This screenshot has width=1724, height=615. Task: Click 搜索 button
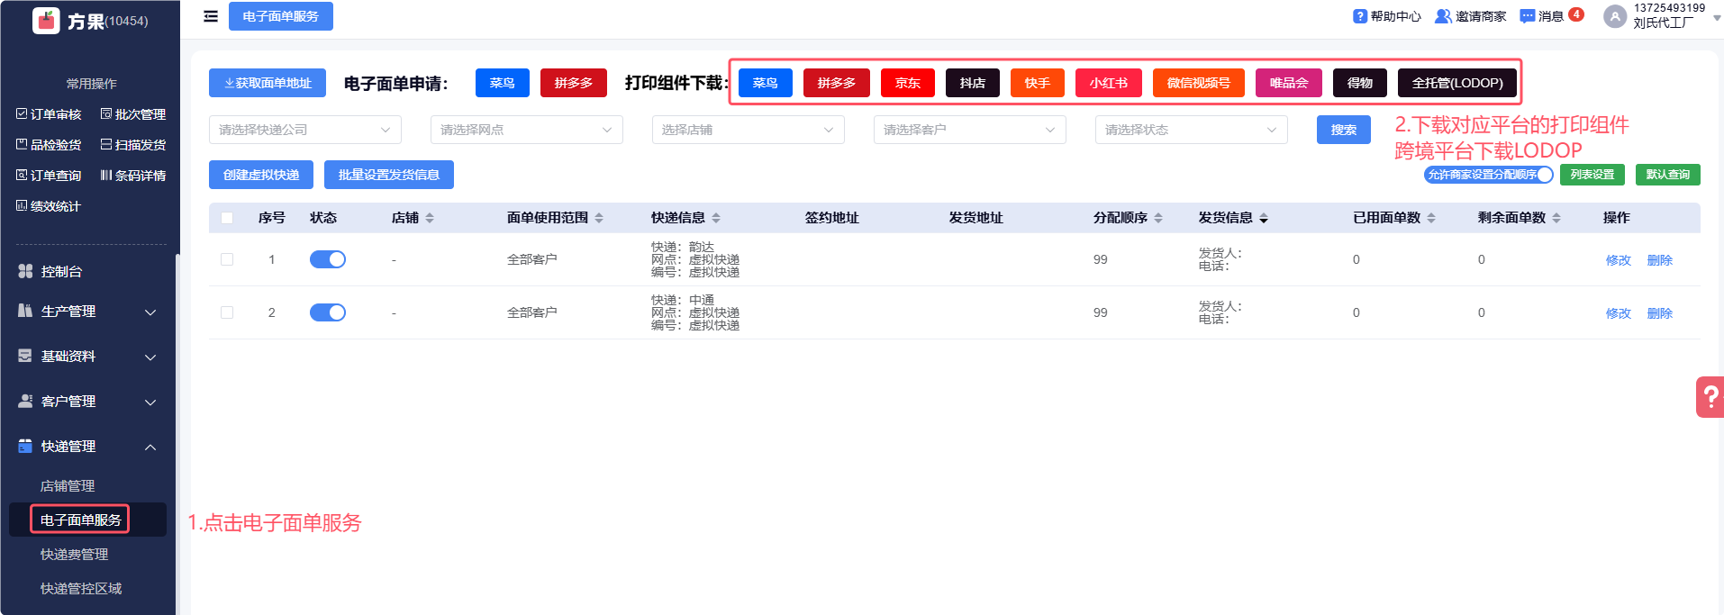[x=1344, y=130]
